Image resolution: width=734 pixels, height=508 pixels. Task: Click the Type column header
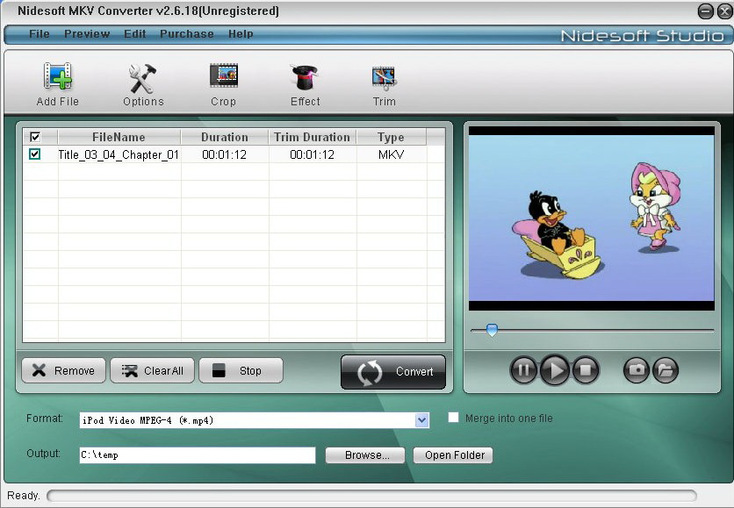[x=391, y=137]
